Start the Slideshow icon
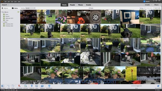Image resolution: width=162 pixels, height=91 pixels. [x=42, y=86]
